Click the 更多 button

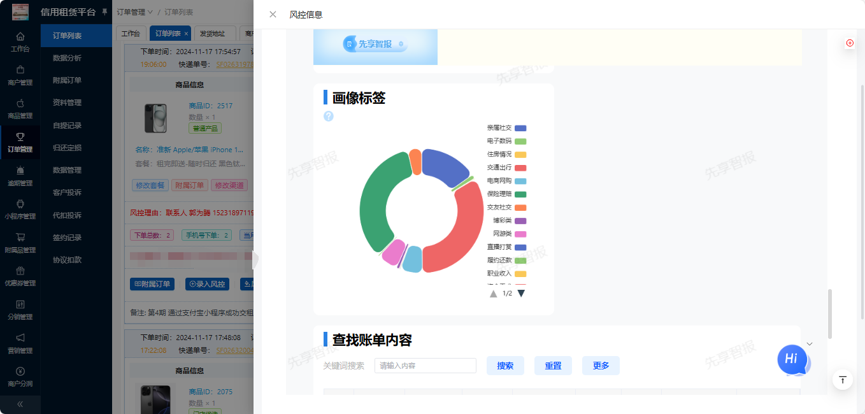[x=601, y=366]
